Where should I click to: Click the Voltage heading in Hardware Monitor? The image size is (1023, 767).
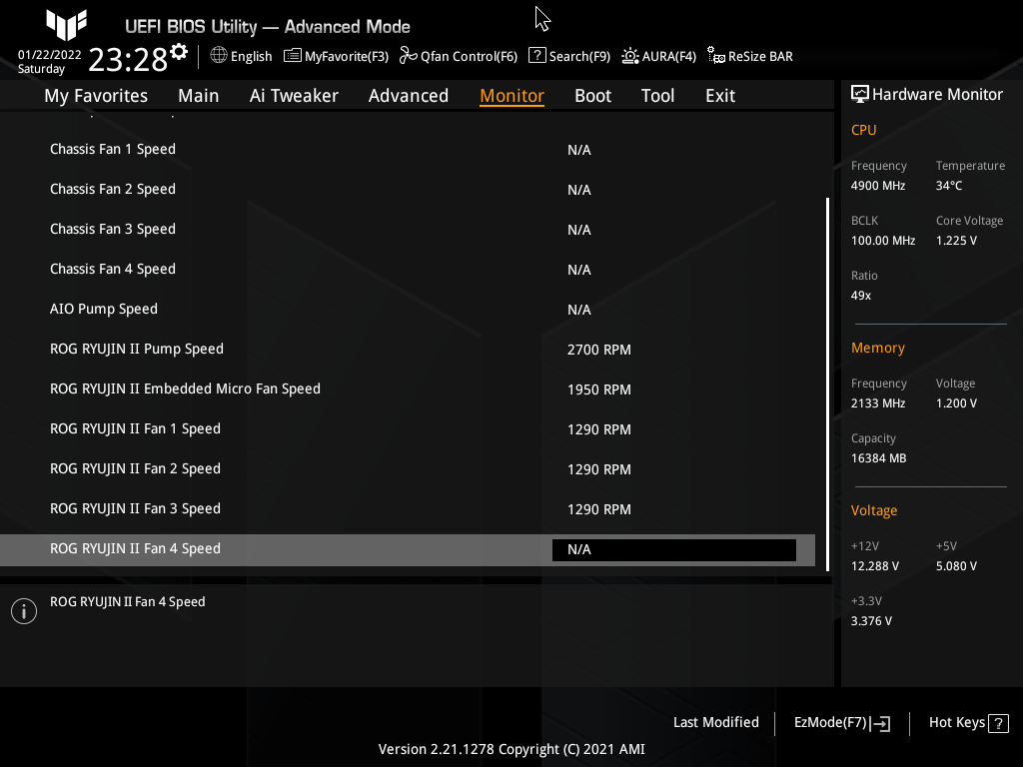click(x=874, y=510)
